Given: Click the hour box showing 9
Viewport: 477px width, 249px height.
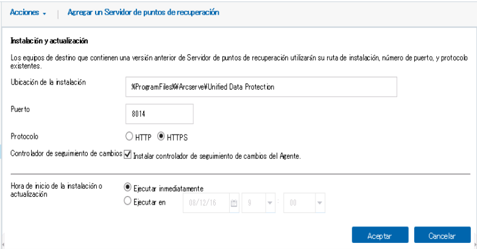Looking at the screenshot, I should pyautogui.click(x=253, y=203).
